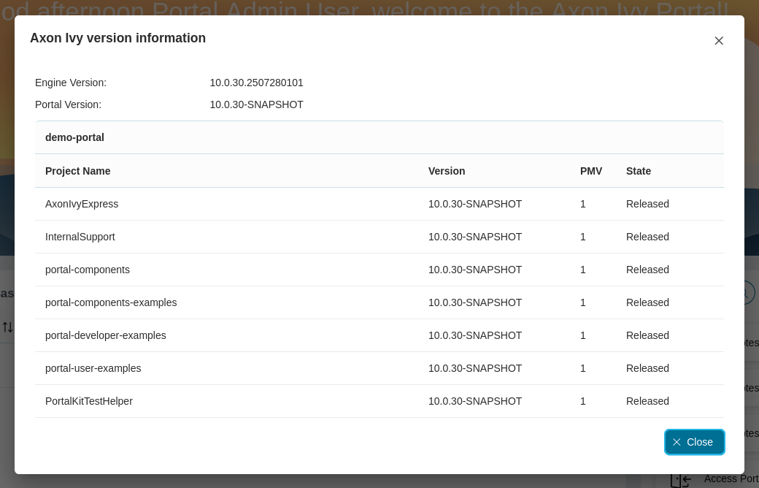
Task: Click the Access Portal icon at bottom right
Action: 681,479
